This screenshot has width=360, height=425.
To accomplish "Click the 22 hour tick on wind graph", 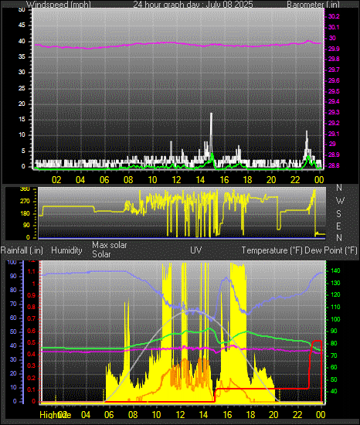I will [x=295, y=180].
